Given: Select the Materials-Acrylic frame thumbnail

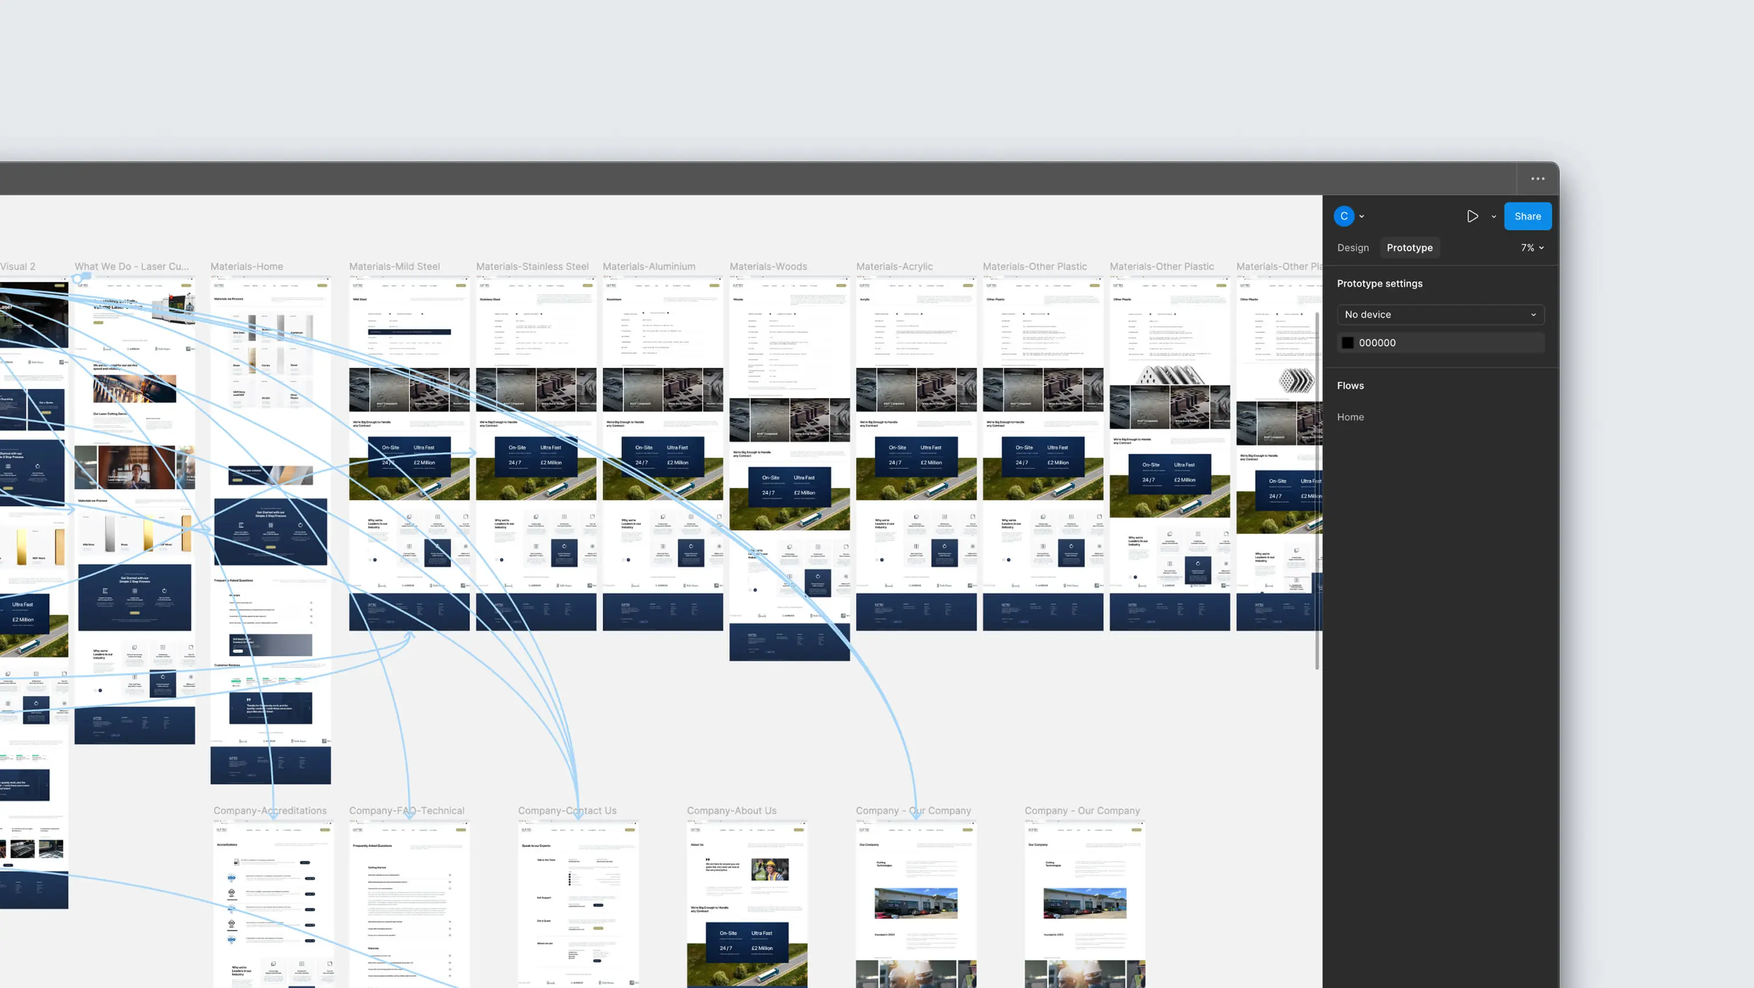Looking at the screenshot, I should pyautogui.click(x=916, y=453).
